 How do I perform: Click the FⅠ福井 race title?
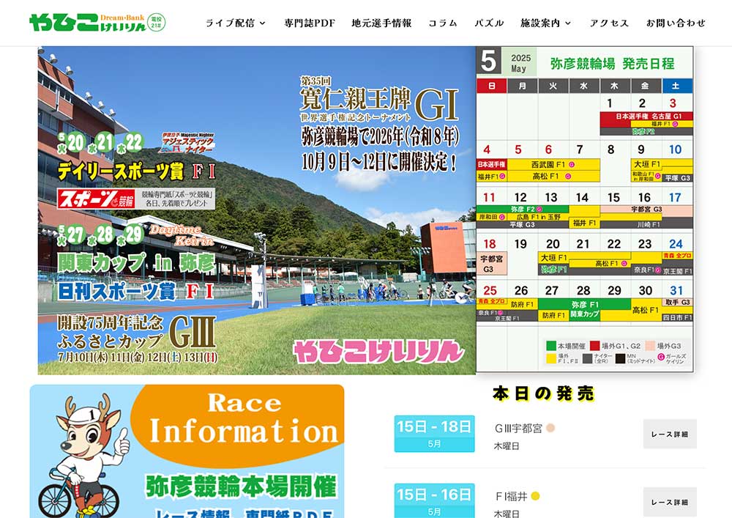[x=511, y=496]
